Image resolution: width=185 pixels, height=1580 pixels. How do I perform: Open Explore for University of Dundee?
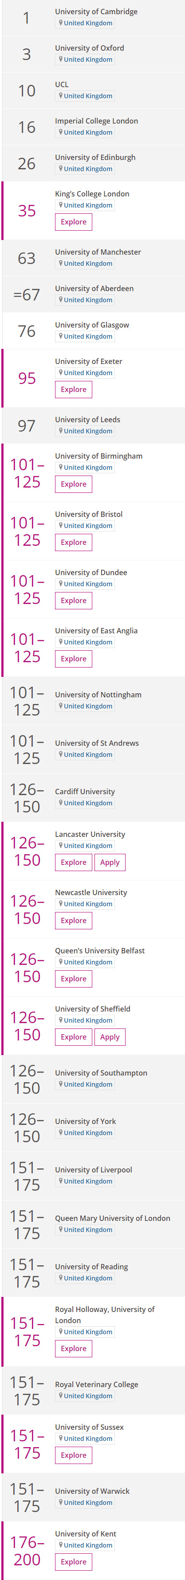click(74, 600)
